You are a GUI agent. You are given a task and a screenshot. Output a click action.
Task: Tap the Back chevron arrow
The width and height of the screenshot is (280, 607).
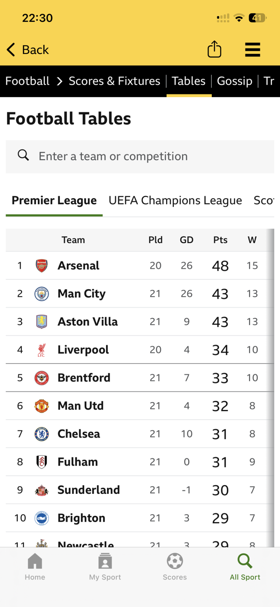[x=11, y=50]
